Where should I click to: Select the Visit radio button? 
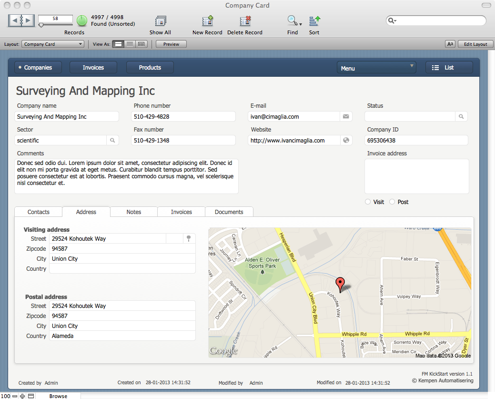(x=368, y=202)
